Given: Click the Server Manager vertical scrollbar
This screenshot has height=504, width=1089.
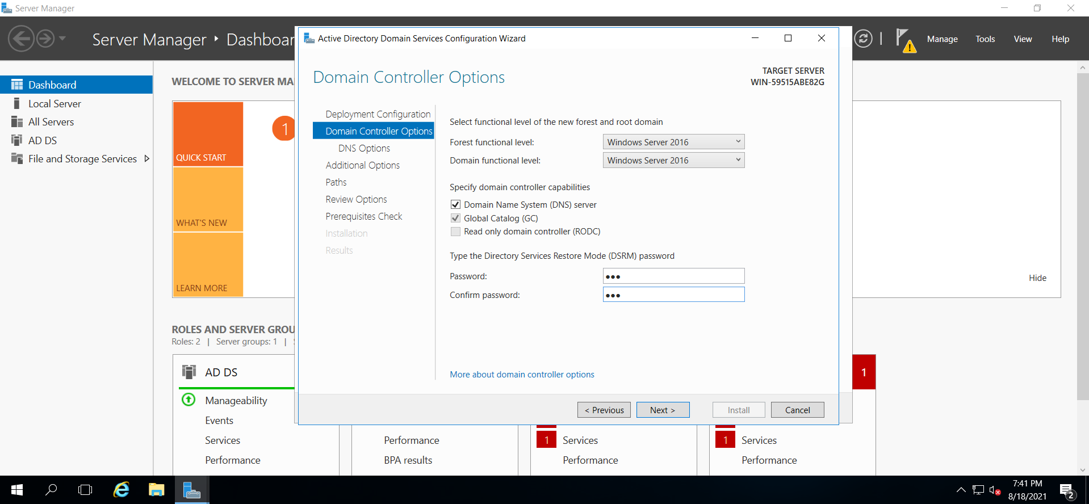Looking at the screenshot, I should tap(1083, 236).
